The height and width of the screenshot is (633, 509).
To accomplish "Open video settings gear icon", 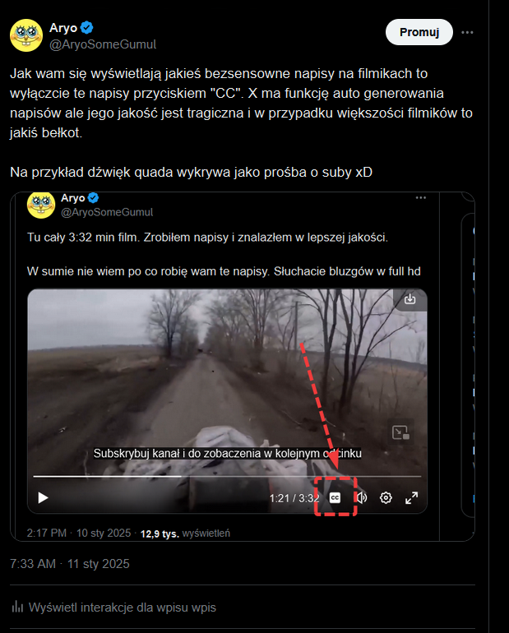I will 386,497.
